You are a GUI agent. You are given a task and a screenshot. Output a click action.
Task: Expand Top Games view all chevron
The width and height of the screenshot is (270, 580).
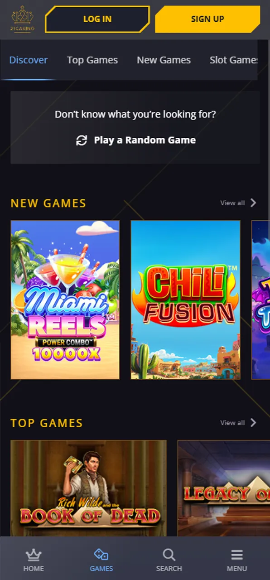click(x=253, y=422)
